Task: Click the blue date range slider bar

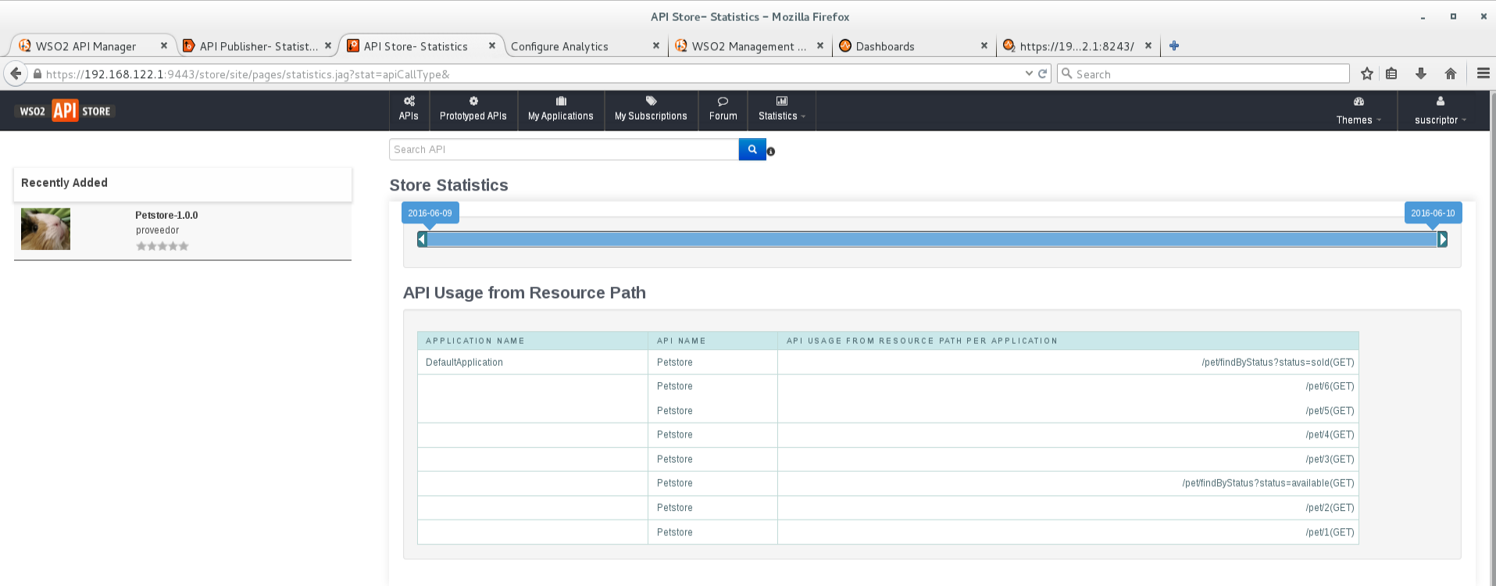Action: pos(932,239)
